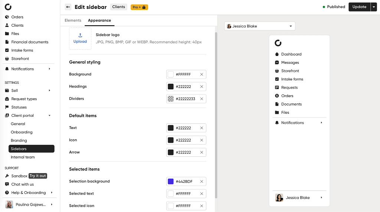Click the back arrow next to Edit sidebar
The height and width of the screenshot is (212, 380).
pos(68,7)
